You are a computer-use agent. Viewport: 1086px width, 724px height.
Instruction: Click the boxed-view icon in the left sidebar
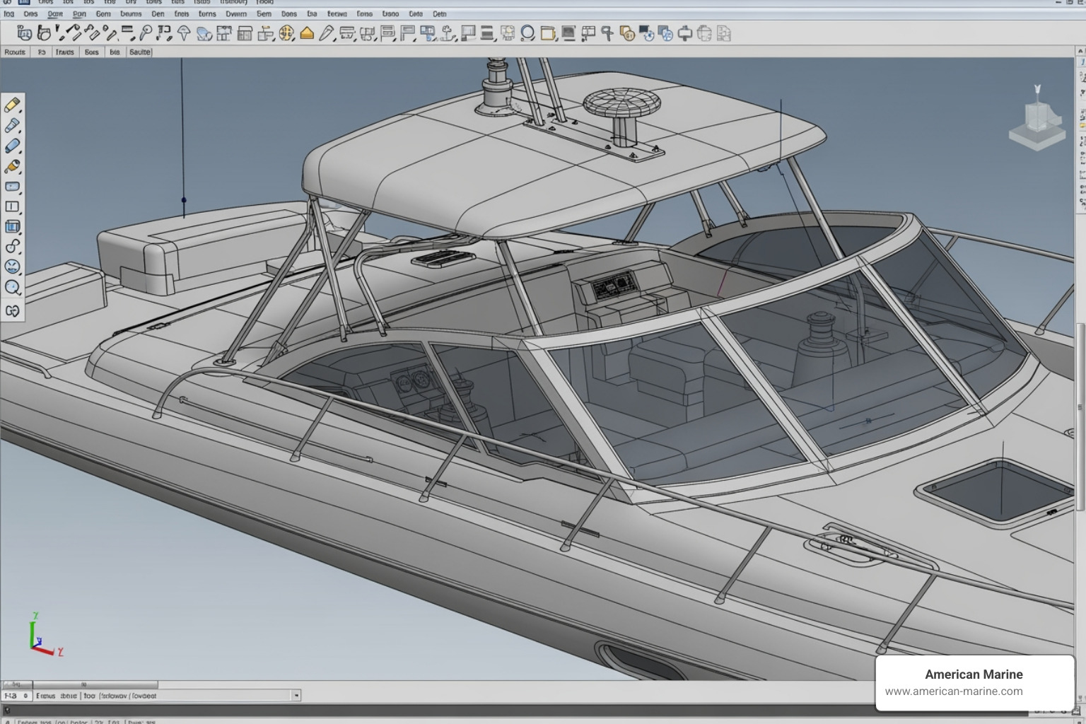[11, 227]
